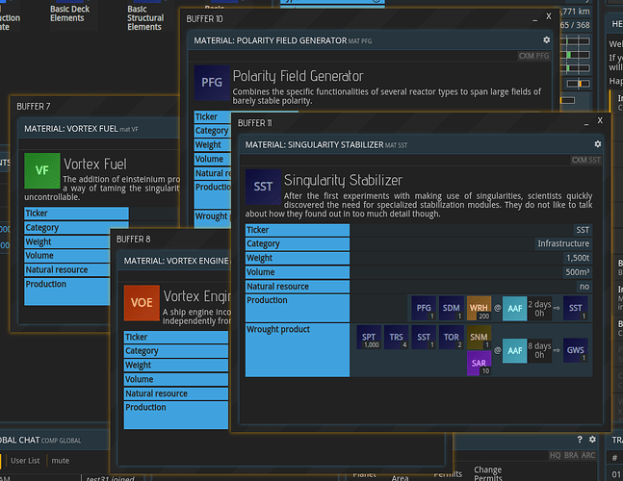The image size is (623, 481).
Task: Click the SPT material in wrought product
Action: click(x=370, y=337)
